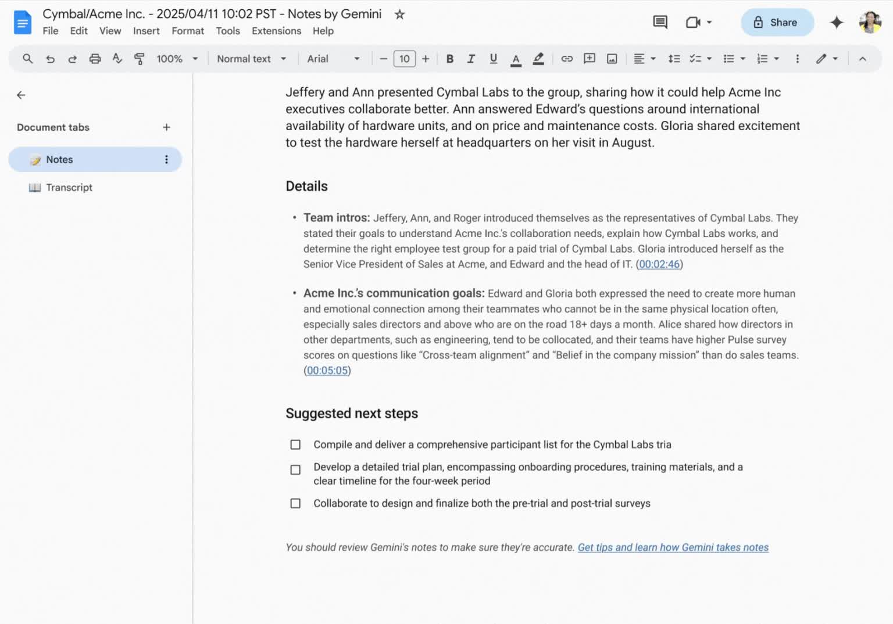This screenshot has height=624, width=893.
Task: Open the account profile avatar
Action: 870,23
